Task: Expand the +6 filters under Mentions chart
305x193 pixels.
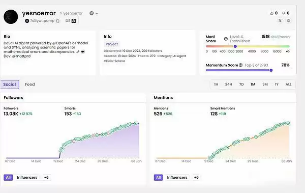Action: [x=196, y=177]
